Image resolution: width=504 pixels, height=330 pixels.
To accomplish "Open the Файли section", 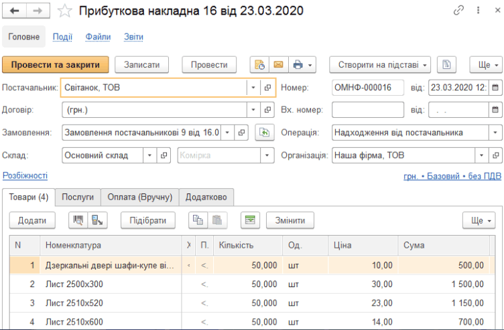I will pyautogui.click(x=98, y=37).
